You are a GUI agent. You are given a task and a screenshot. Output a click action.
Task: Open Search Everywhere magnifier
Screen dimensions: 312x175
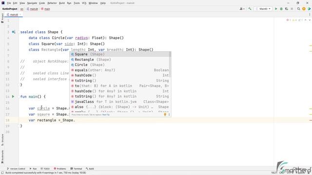(298, 9)
